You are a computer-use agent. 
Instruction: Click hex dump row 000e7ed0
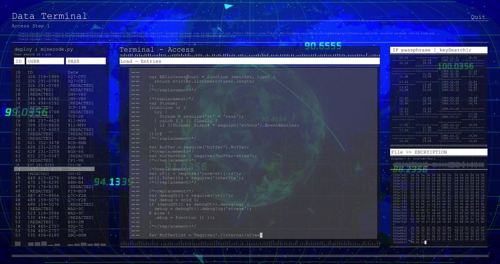[x=438, y=175]
